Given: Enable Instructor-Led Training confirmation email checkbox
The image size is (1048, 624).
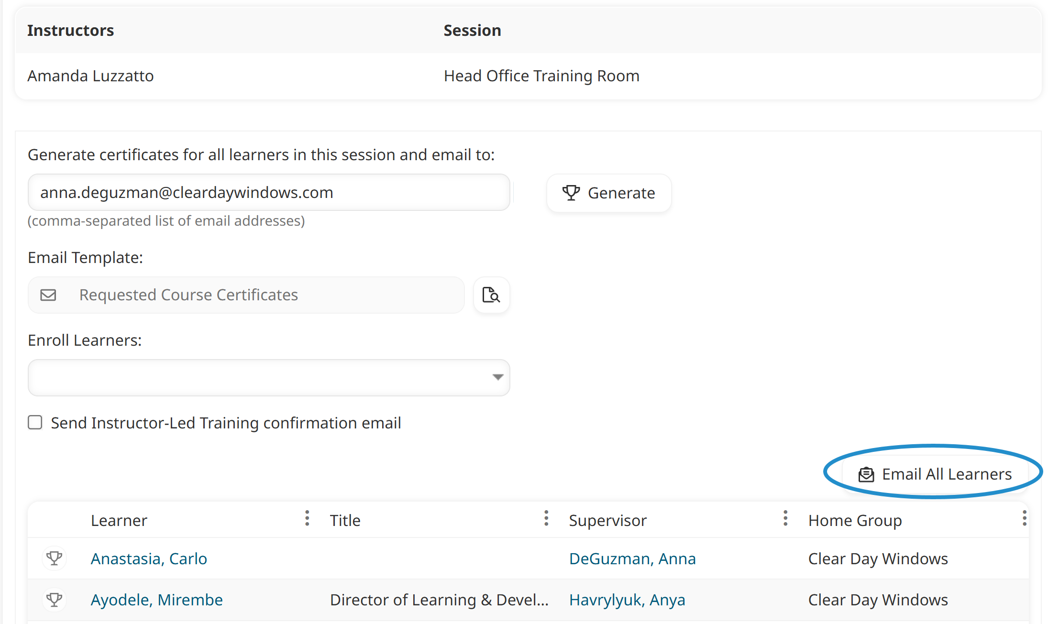Looking at the screenshot, I should pos(35,423).
